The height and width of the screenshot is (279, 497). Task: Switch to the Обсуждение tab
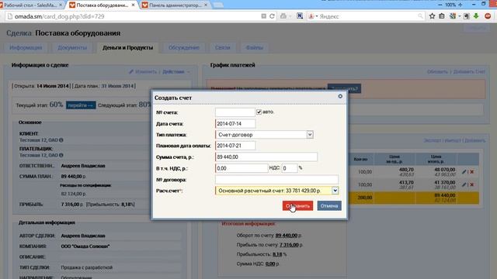[x=184, y=47]
